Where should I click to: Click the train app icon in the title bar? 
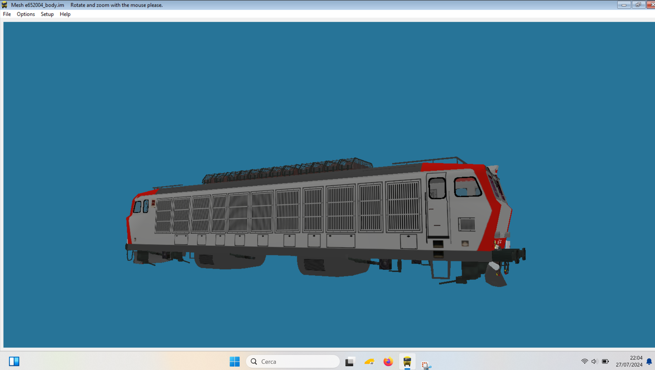pos(4,5)
